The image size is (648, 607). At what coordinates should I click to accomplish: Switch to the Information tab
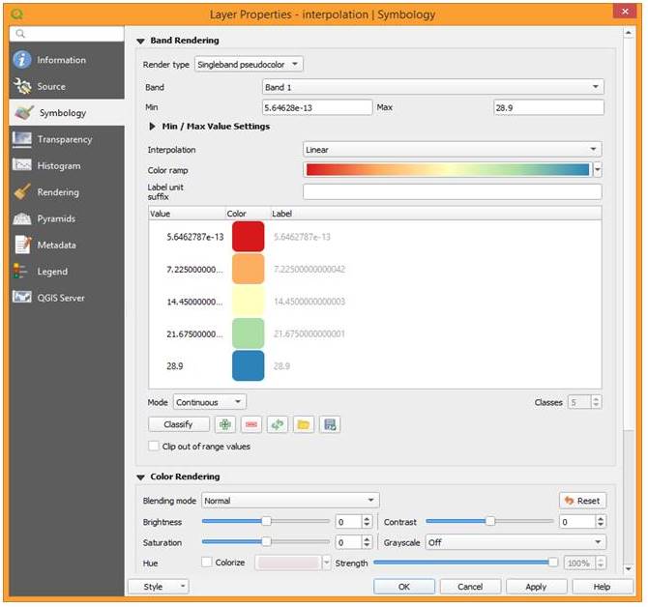click(67, 60)
